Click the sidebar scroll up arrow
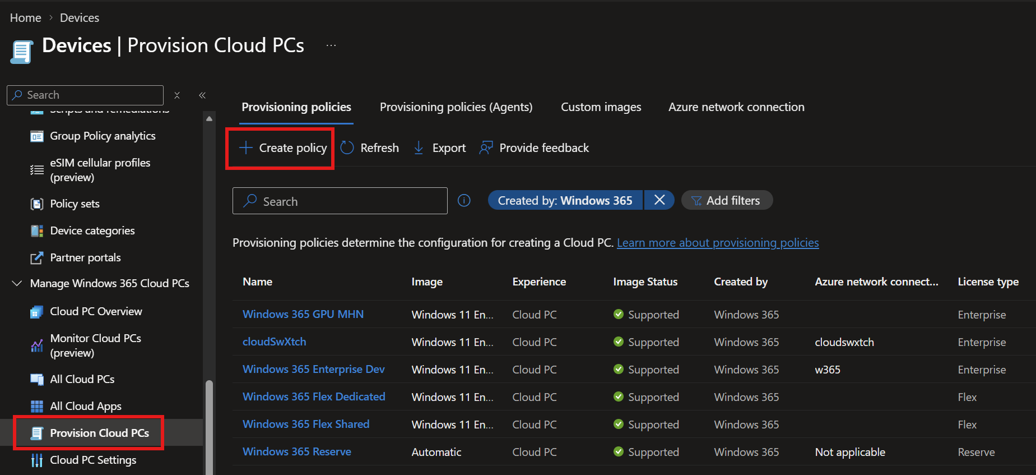1036x475 pixels. 209,118
